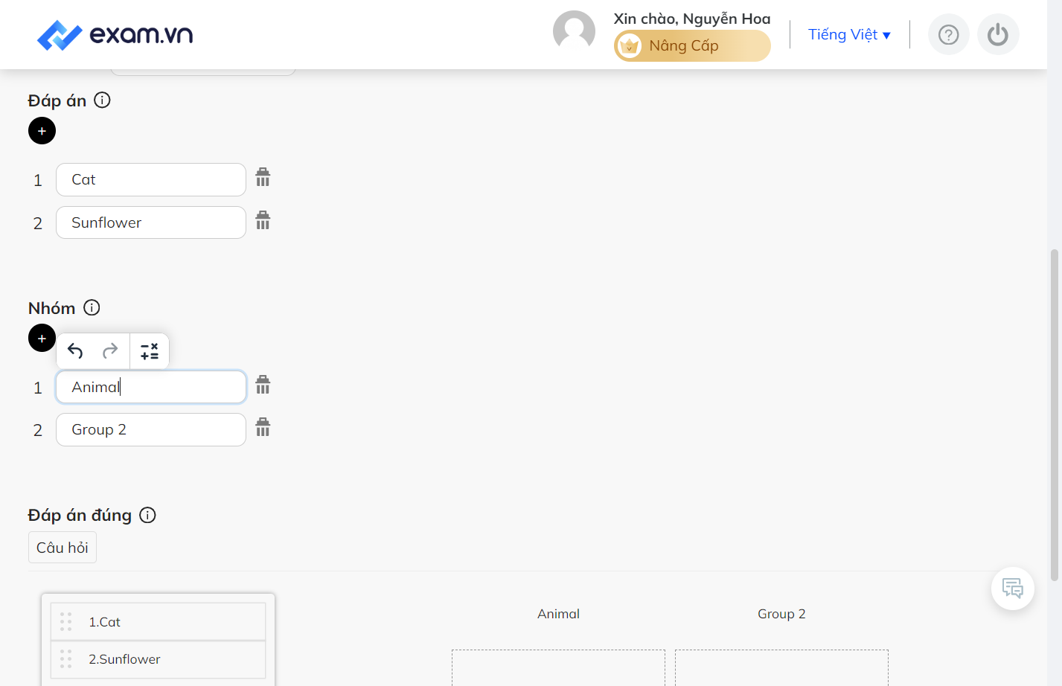Image resolution: width=1062 pixels, height=686 pixels.
Task: Add a new answer with plus button under Đáp án
Action: pyautogui.click(x=42, y=131)
